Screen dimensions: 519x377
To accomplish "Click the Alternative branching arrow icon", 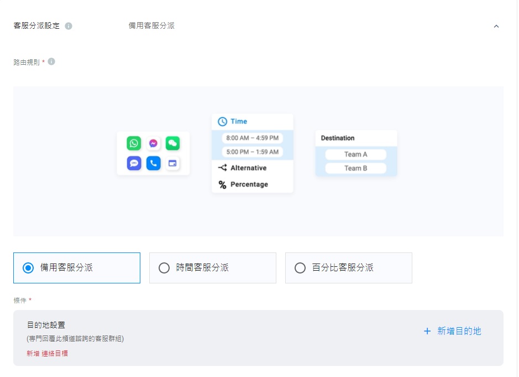I will [x=222, y=168].
